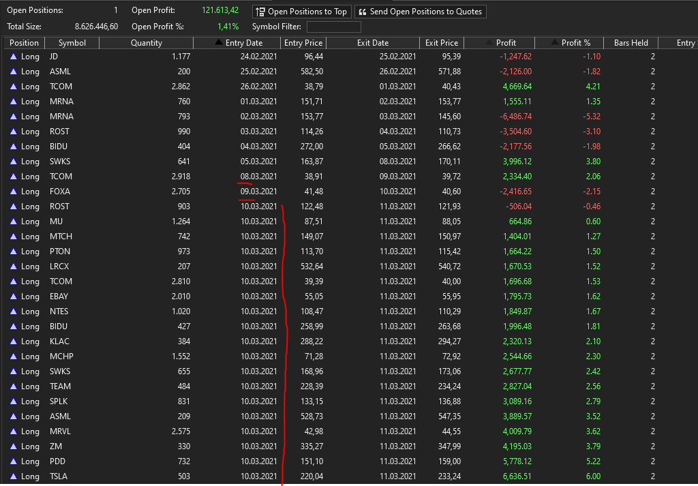Click the Long triangle icon for SWKS entered 05.03.2021
The image size is (698, 486).
click(x=13, y=162)
